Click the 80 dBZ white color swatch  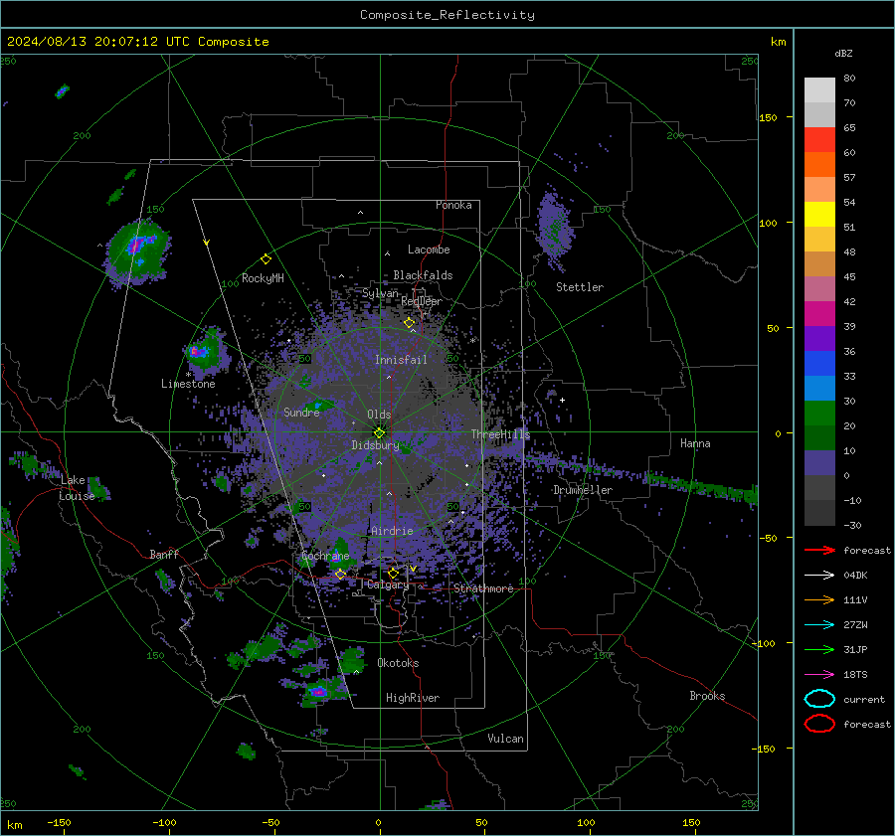coord(819,89)
